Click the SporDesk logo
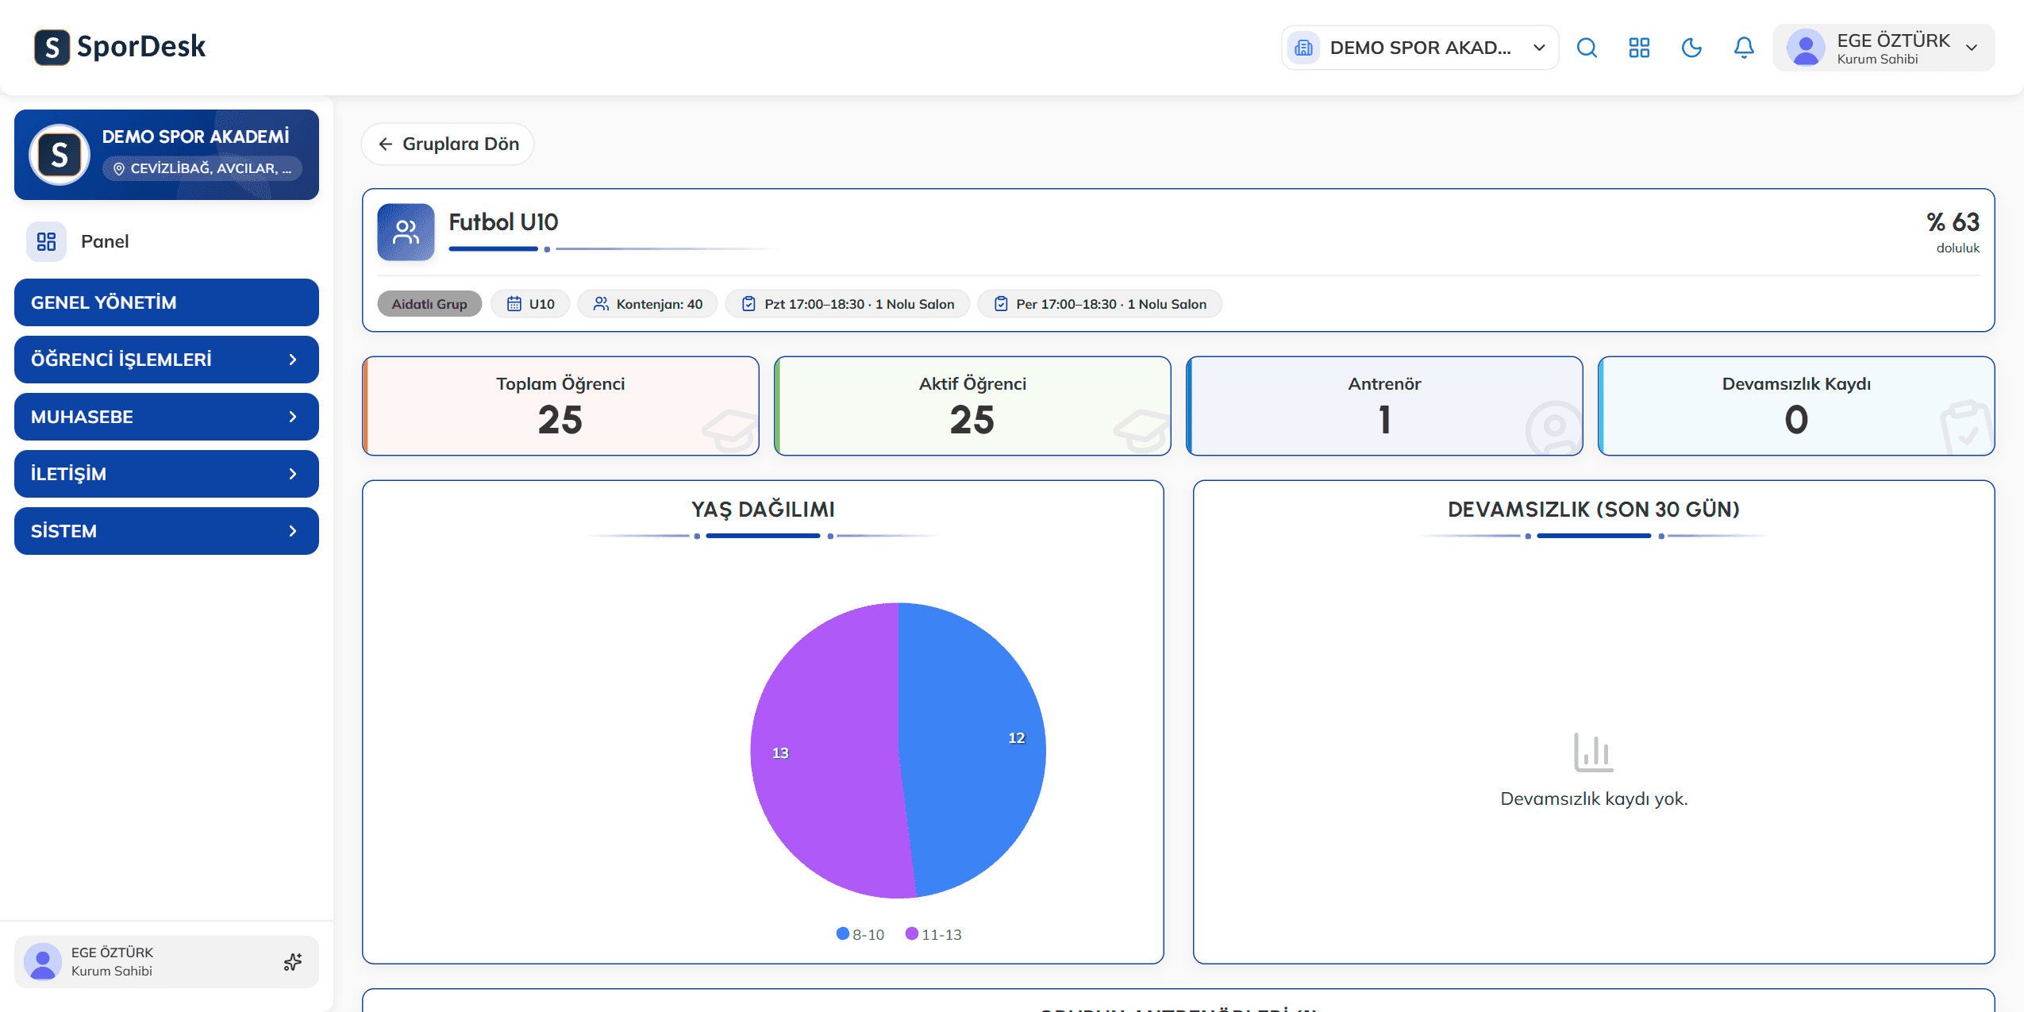Image resolution: width=2024 pixels, height=1012 pixels. click(120, 47)
